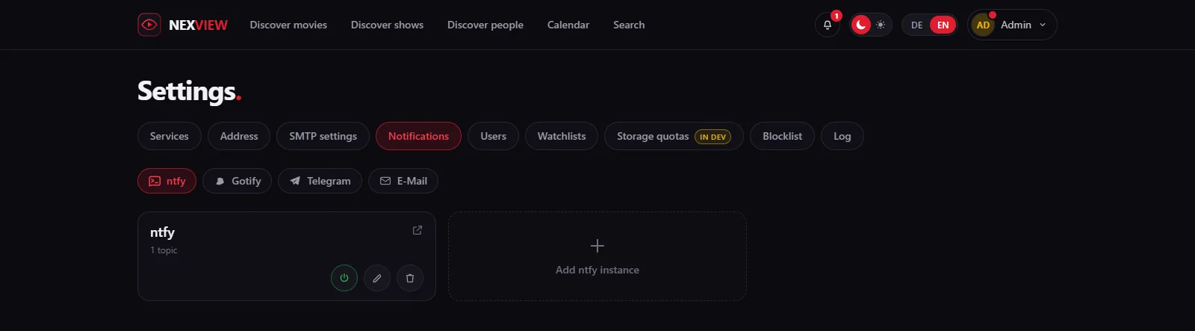Open the Calendar page
The width and height of the screenshot is (1195, 331).
[568, 25]
